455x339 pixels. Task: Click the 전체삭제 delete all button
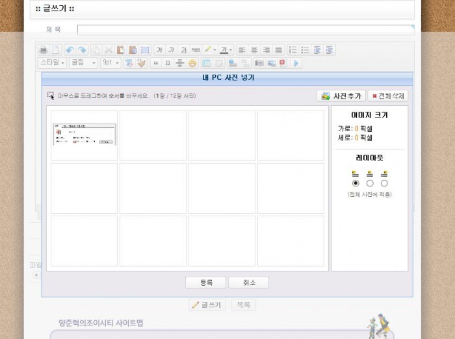388,95
